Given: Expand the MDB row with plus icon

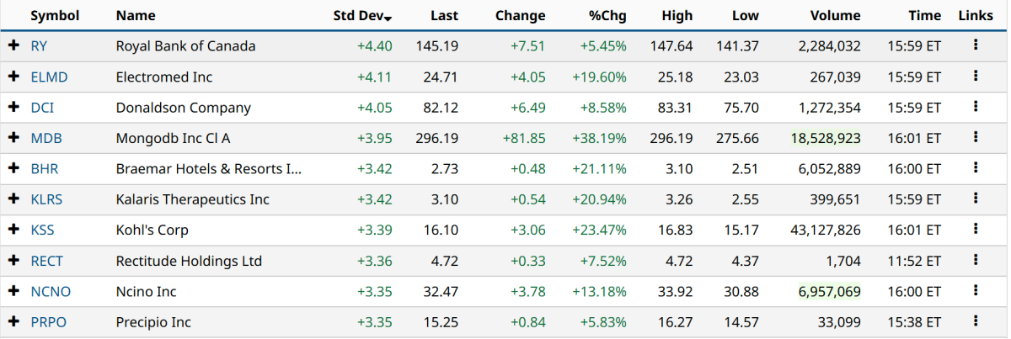Looking at the screenshot, I should pyautogui.click(x=13, y=138).
